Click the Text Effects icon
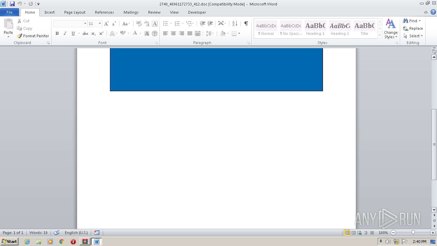Screen dimensions: 437x246 (x=112, y=33)
